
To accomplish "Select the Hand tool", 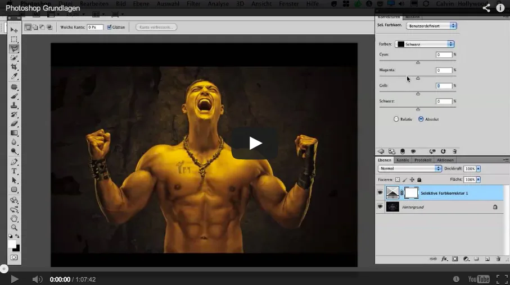I will (14, 218).
